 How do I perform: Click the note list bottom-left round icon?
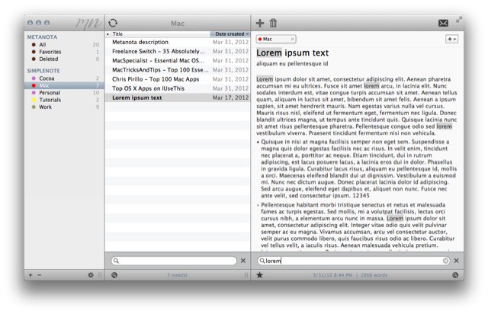(x=114, y=275)
